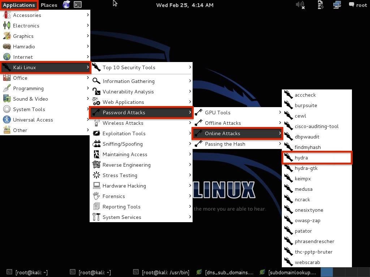Select Password Attacks menu item
Viewport: 370px width, 277px height.
click(x=141, y=113)
